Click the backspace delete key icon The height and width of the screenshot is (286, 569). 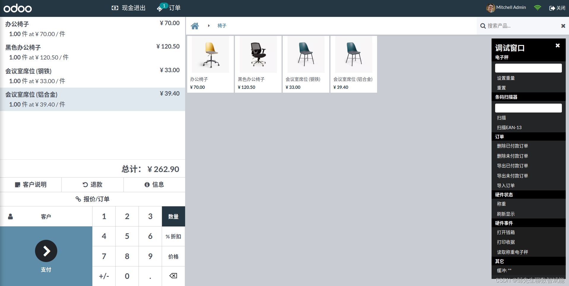[x=173, y=276]
